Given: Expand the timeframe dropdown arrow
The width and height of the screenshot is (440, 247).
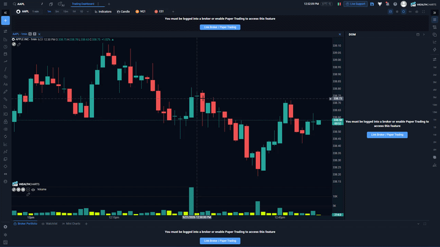Looking at the screenshot, I should point(87,12).
